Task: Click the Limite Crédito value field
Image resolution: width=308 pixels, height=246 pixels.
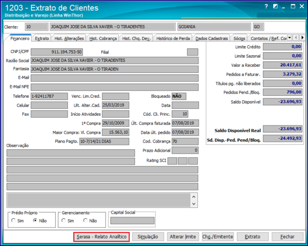Action: tap(283, 47)
